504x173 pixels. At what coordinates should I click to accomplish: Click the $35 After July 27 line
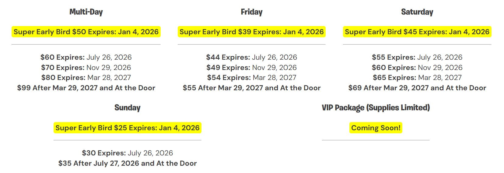point(127,163)
